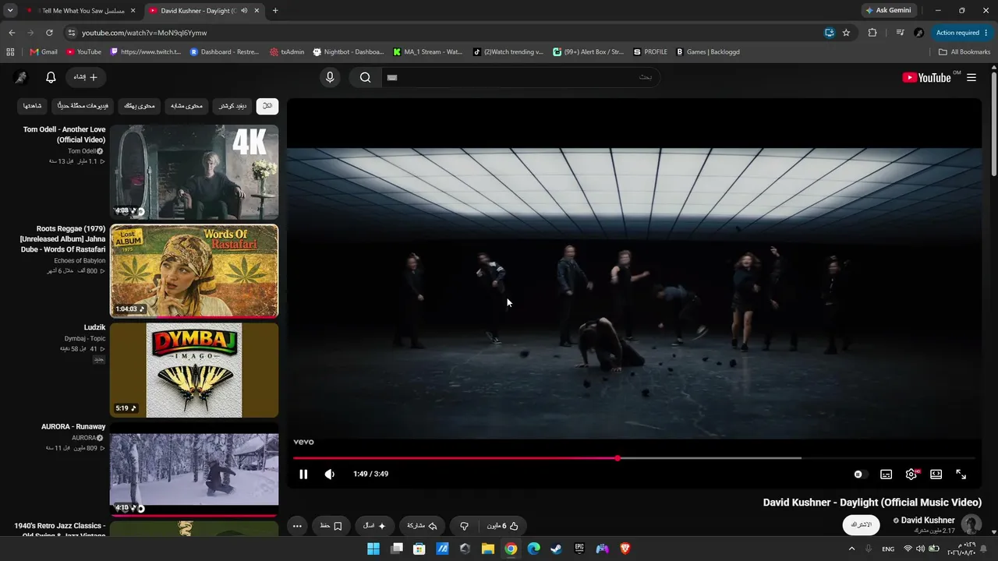Open the Brave browser taskbar icon

point(625,549)
